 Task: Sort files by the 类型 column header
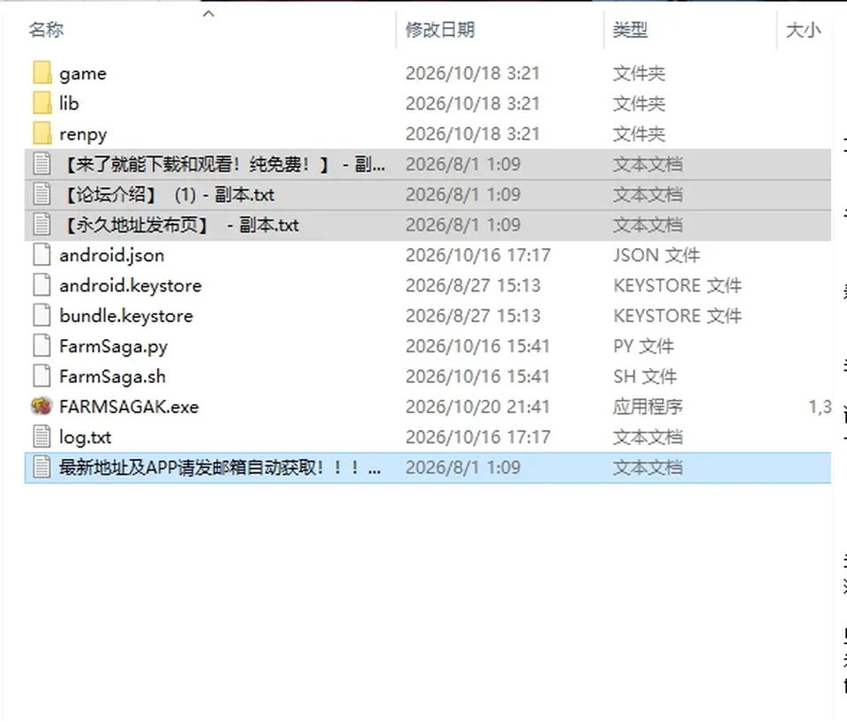(630, 30)
